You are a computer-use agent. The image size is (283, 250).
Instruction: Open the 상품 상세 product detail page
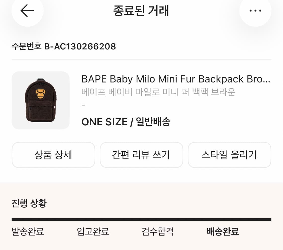(53, 155)
